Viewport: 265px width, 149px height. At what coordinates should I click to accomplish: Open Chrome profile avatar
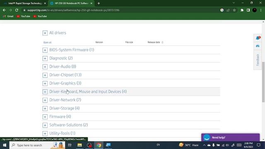pos(255,10)
